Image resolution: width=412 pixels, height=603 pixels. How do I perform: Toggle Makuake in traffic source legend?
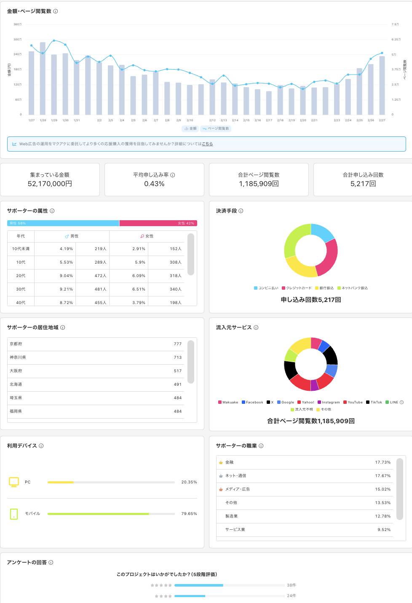tap(228, 402)
